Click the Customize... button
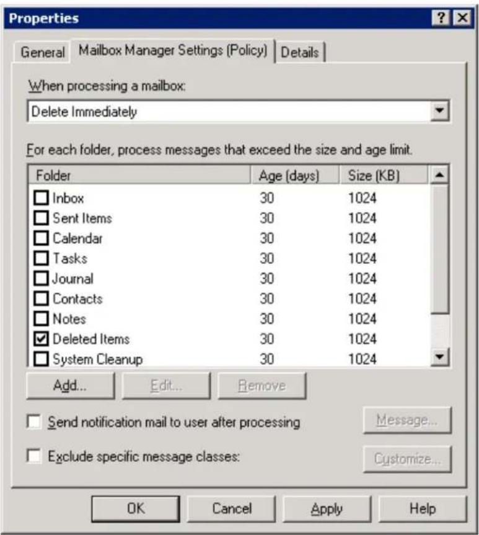 pos(408,459)
